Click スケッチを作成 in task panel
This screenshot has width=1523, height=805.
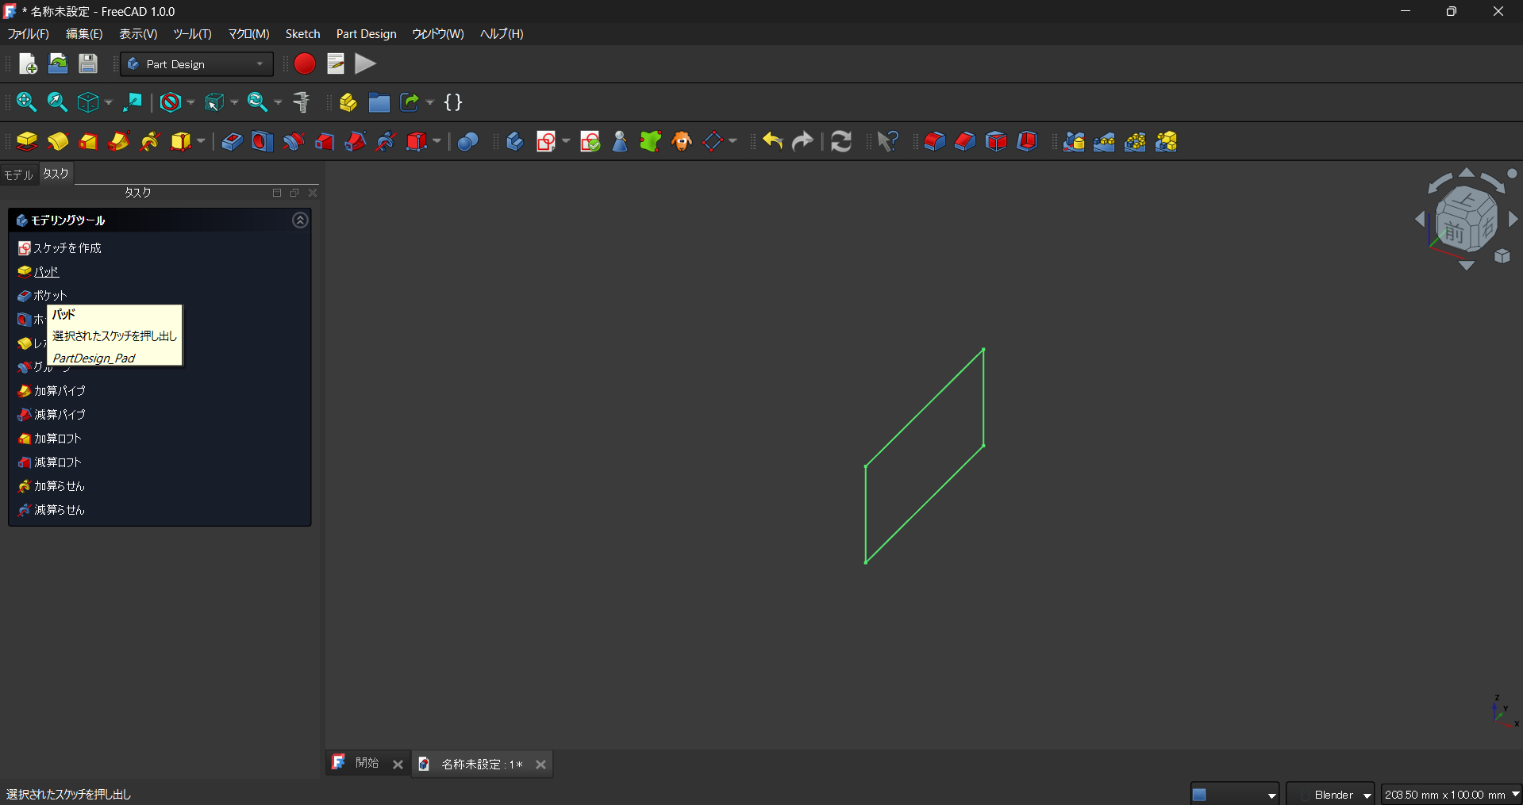tap(60, 248)
